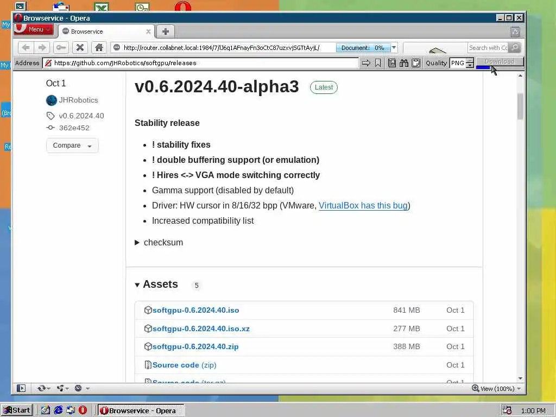Adjust the Quality PNG stepper arrows

470,63
